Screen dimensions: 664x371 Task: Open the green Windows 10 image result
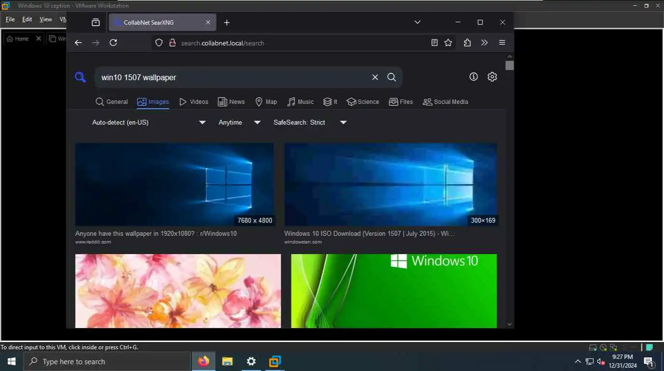click(394, 291)
